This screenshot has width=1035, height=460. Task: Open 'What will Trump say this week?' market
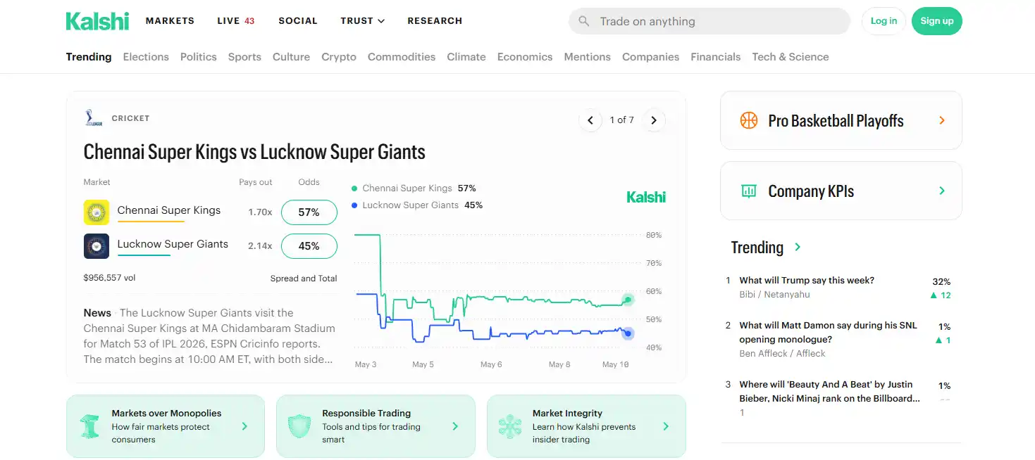pos(807,281)
